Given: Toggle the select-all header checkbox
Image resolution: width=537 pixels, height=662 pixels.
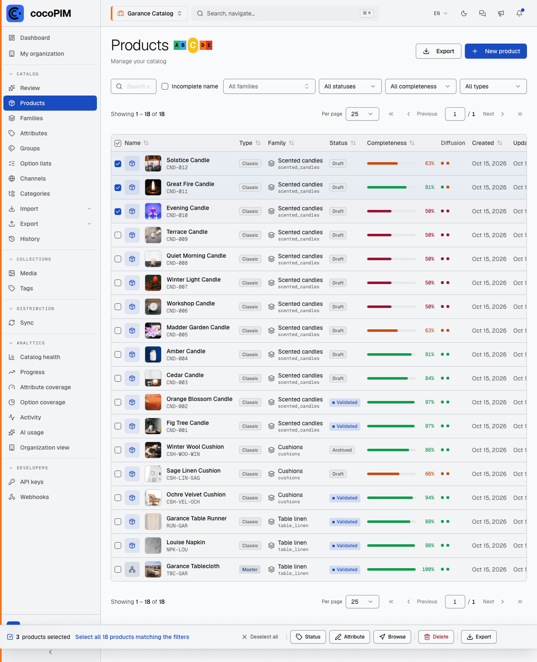Looking at the screenshot, I should [x=118, y=143].
